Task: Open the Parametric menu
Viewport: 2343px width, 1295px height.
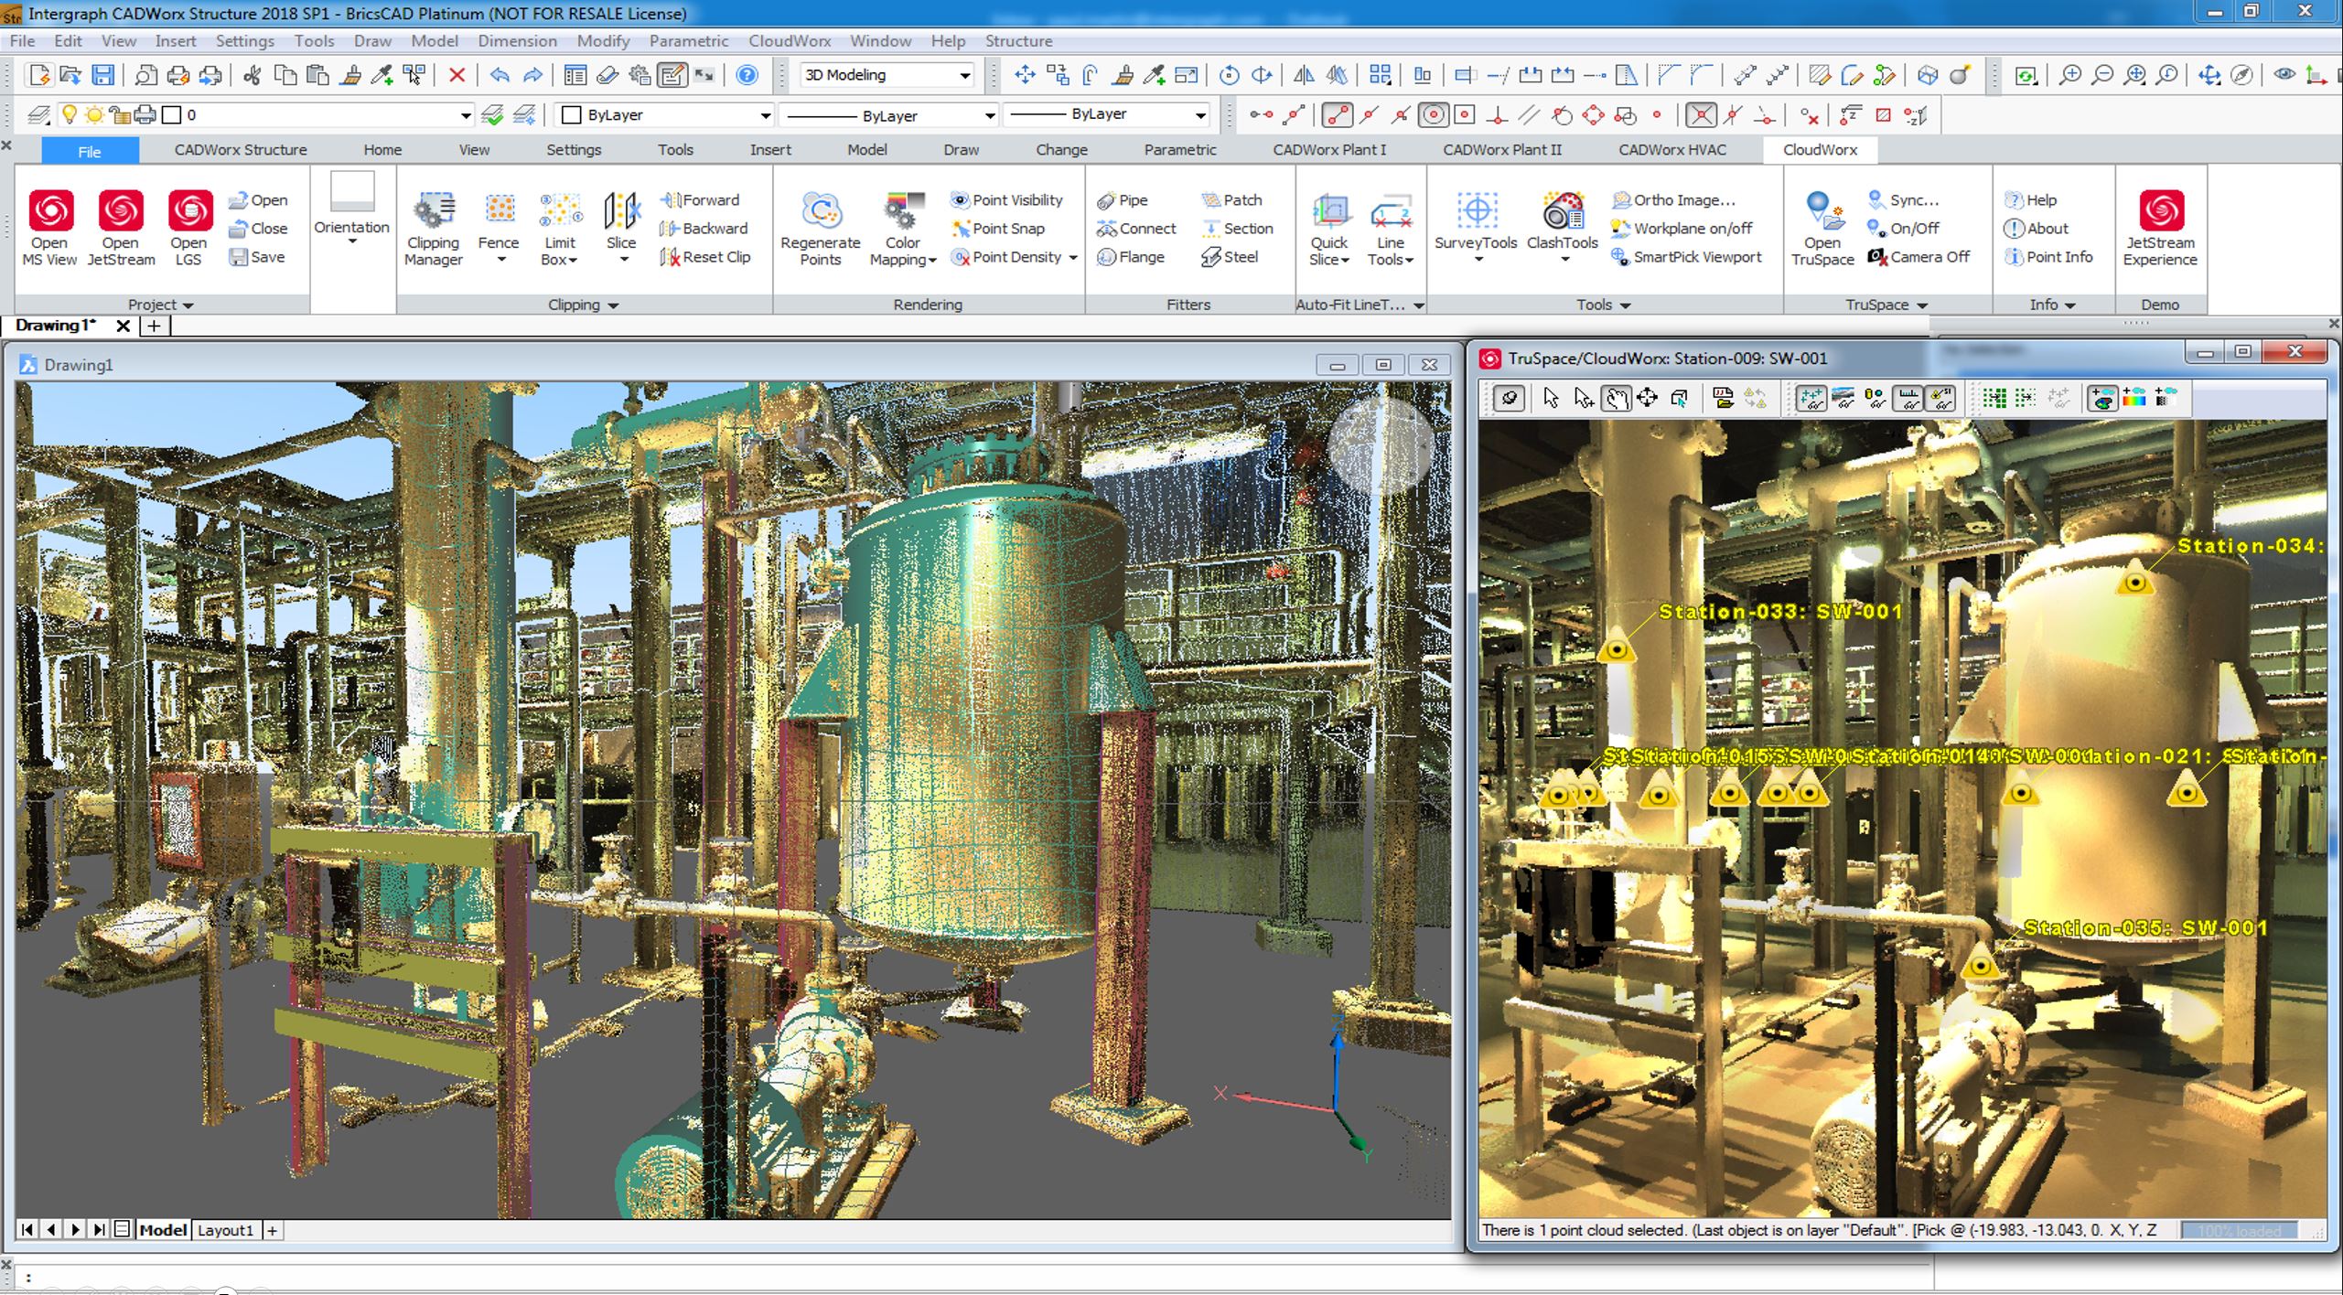Action: (688, 41)
